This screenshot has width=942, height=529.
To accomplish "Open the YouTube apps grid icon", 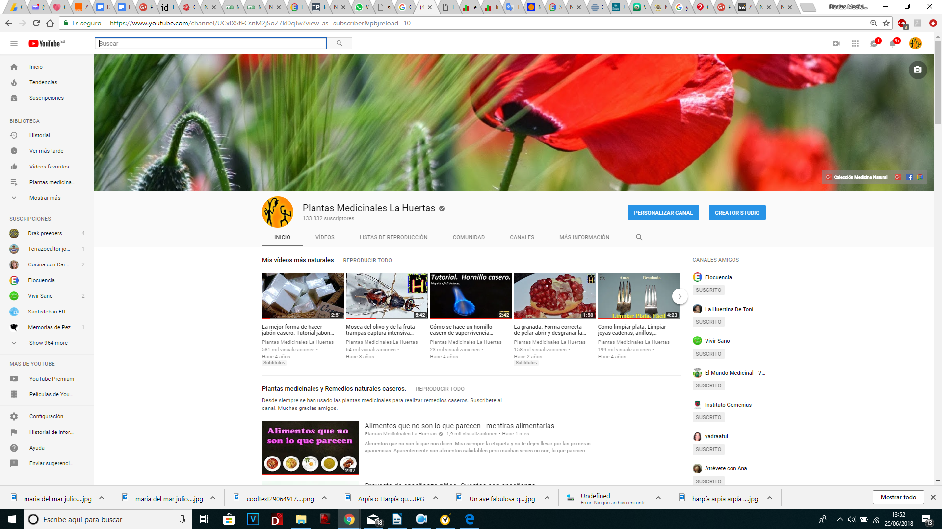I will click(x=855, y=44).
